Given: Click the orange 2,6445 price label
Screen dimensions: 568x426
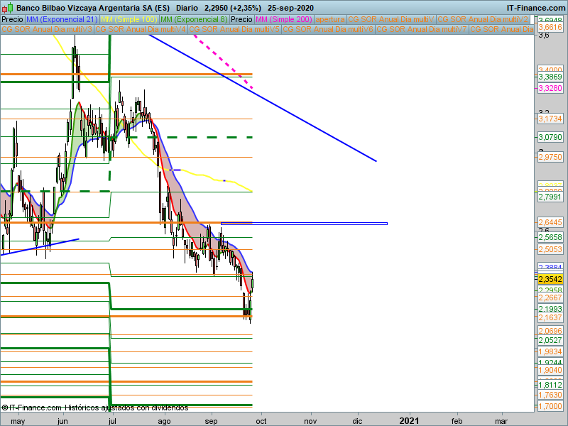Looking at the screenshot, I should [x=550, y=222].
